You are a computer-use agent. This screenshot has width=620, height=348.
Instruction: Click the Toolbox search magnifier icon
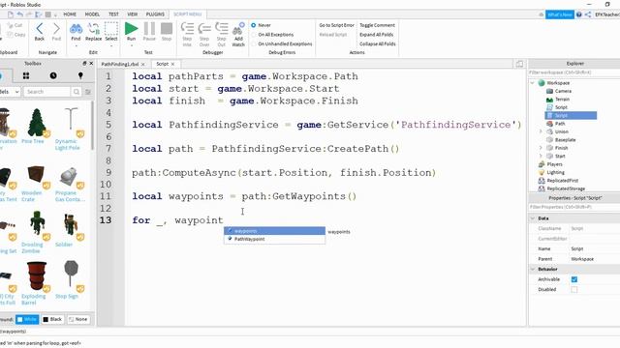[x=76, y=92]
